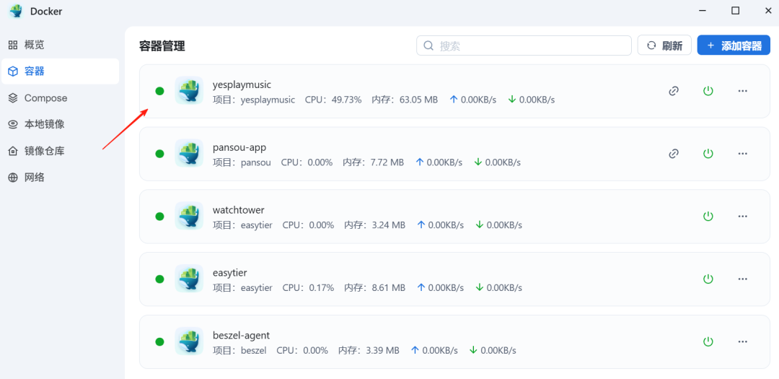Open more options for easytier container
The width and height of the screenshot is (779, 379).
point(743,279)
